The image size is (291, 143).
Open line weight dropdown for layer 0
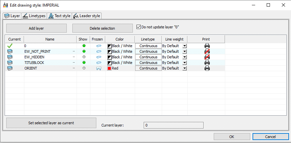pyautogui.click(x=184, y=46)
